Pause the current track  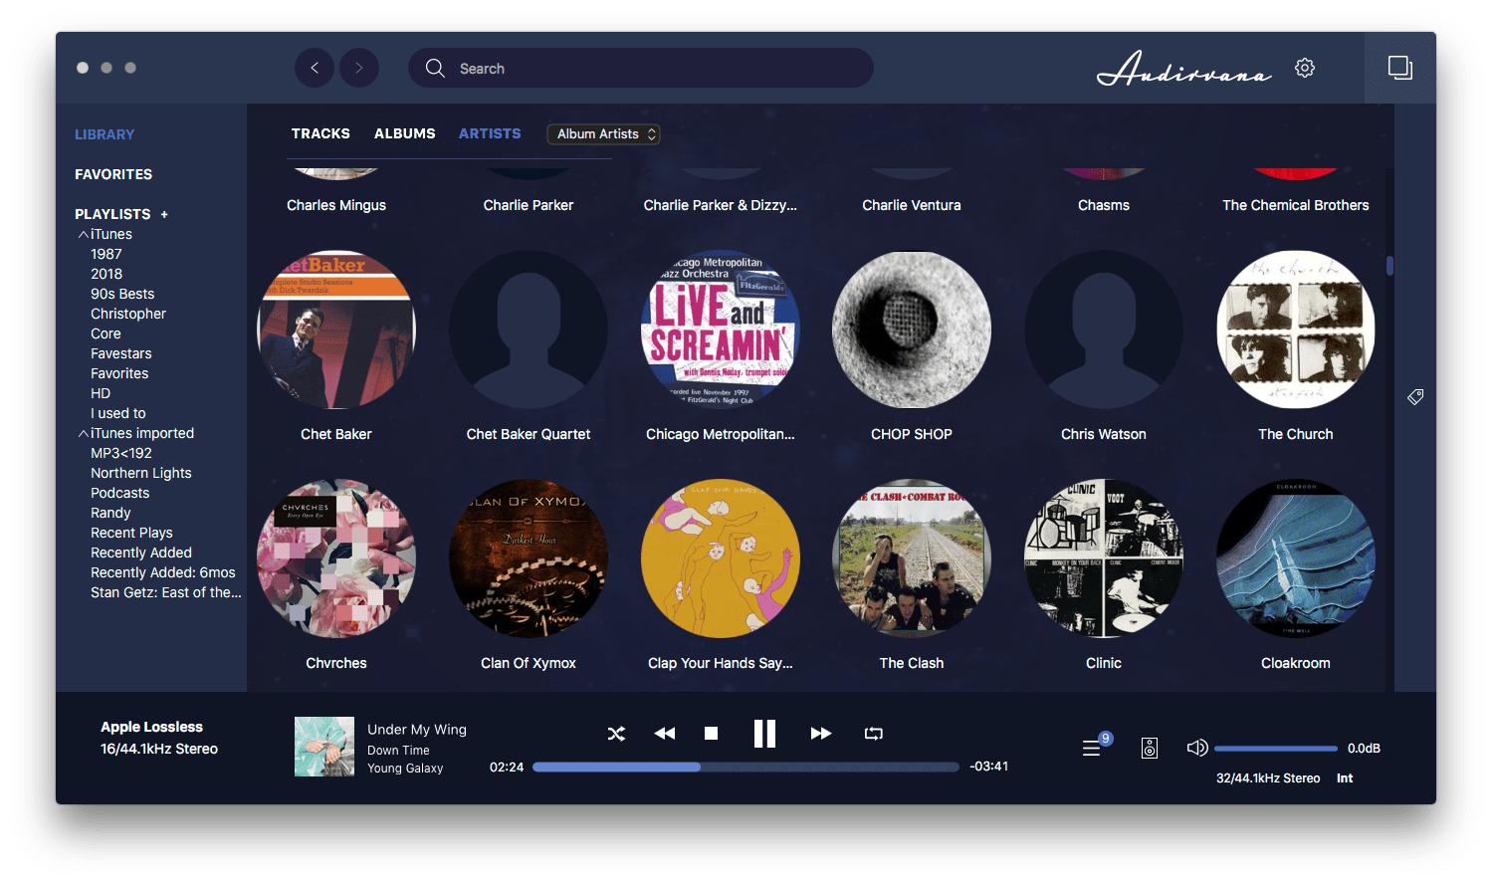[x=764, y=734]
